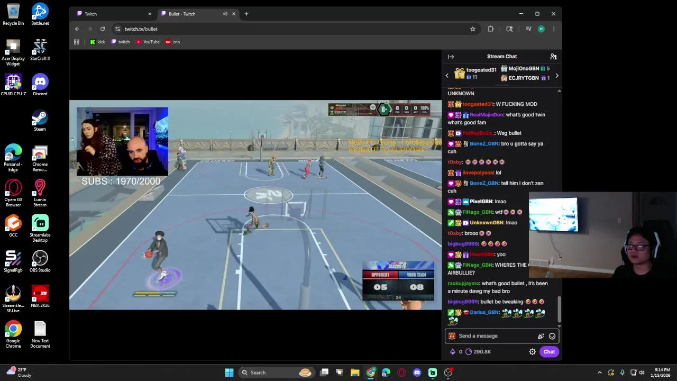The image size is (677, 381).
Task: Open a new browser tab
Action: tap(246, 14)
